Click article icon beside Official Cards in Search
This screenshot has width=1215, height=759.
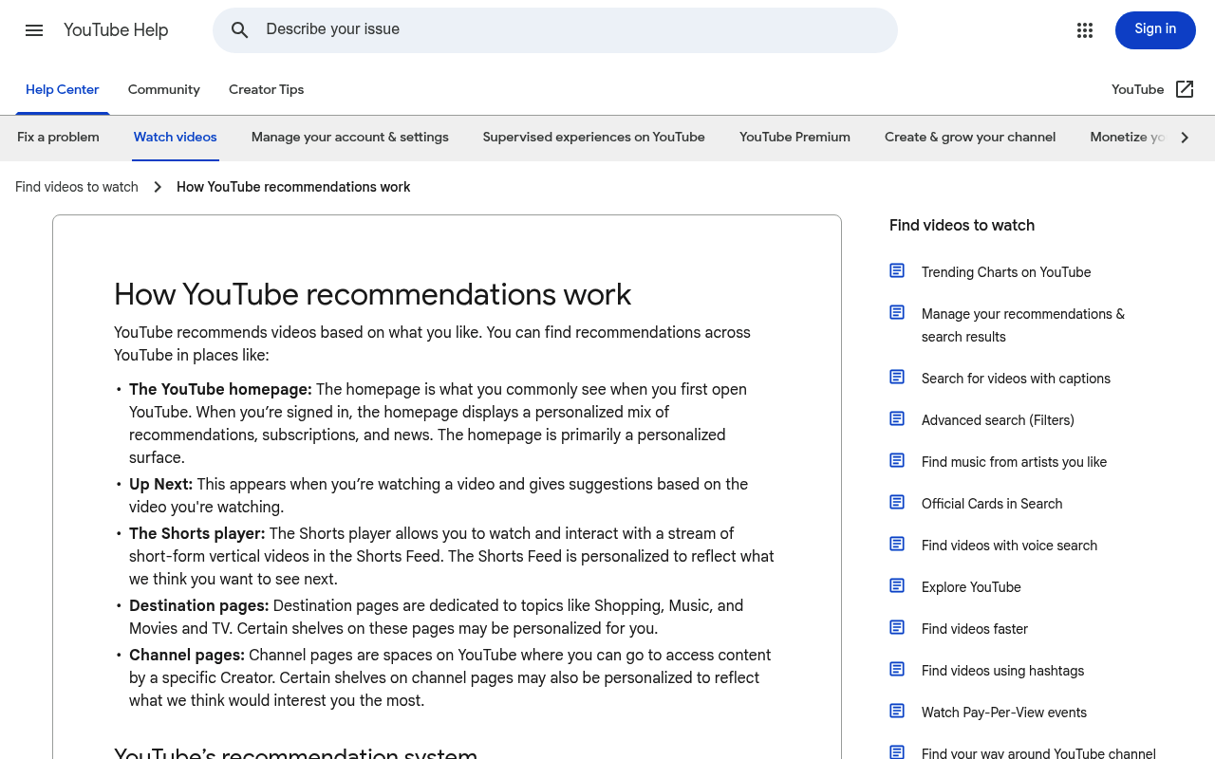click(x=897, y=502)
